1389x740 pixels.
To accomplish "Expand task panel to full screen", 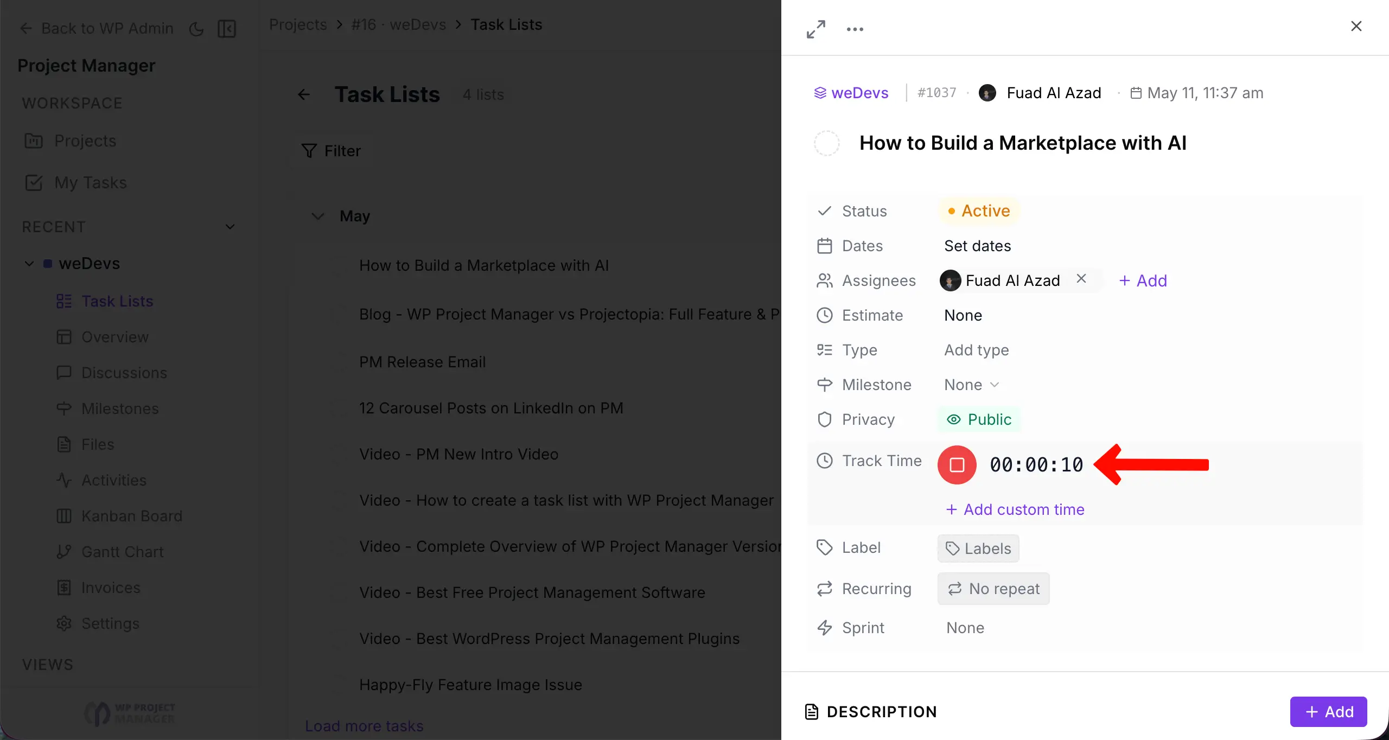I will pyautogui.click(x=815, y=29).
